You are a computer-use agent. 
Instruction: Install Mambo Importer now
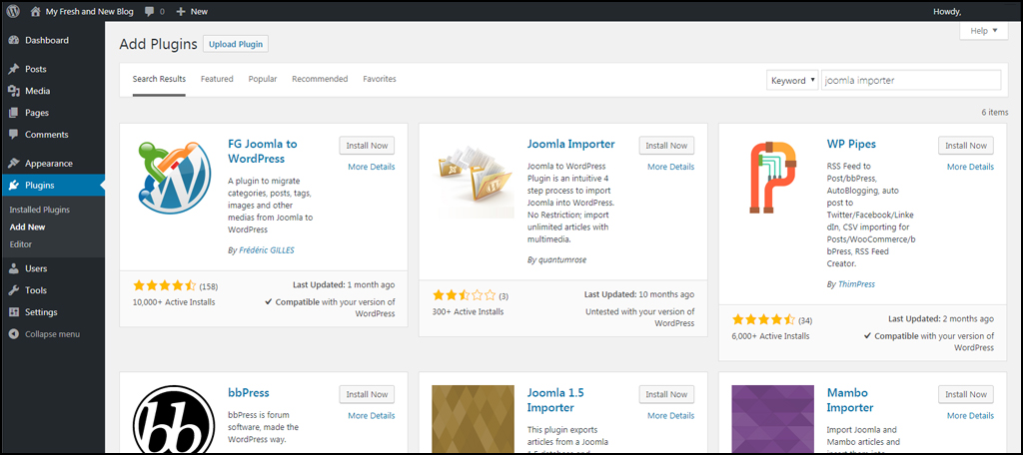click(x=966, y=394)
